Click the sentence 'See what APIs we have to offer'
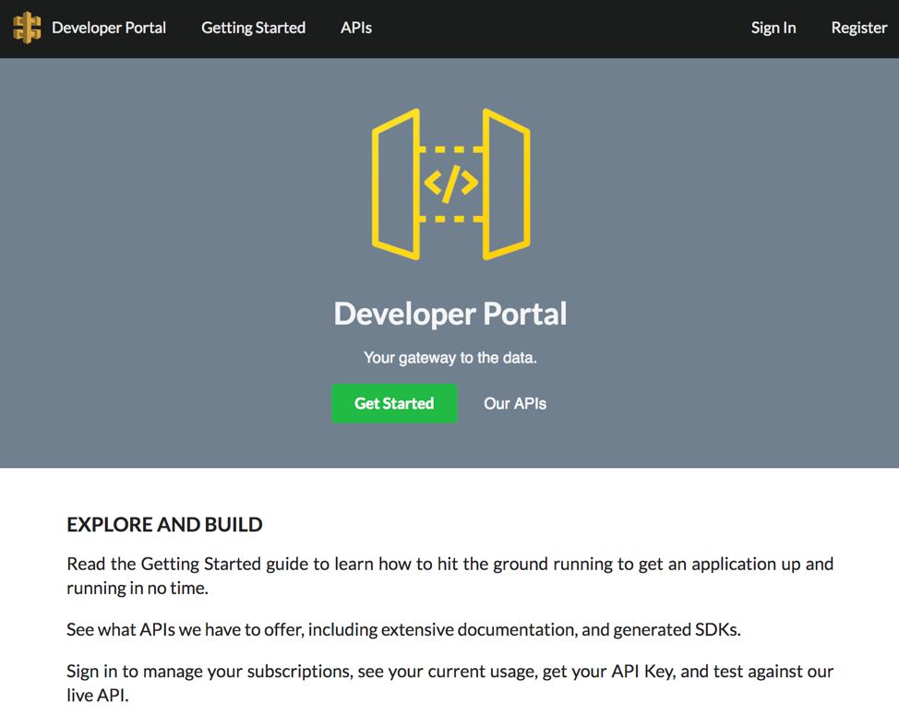The image size is (899, 715). point(403,629)
